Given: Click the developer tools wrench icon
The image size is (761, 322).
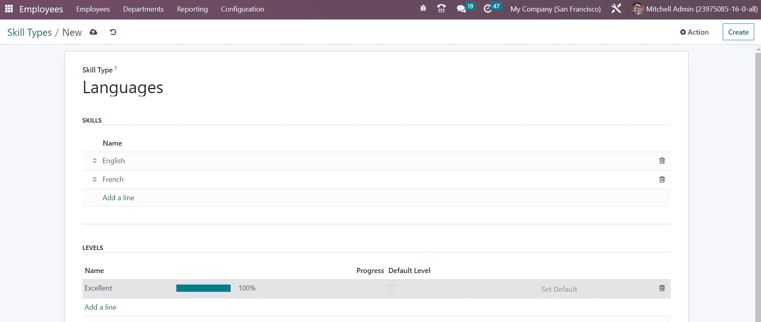Looking at the screenshot, I should pos(616,9).
